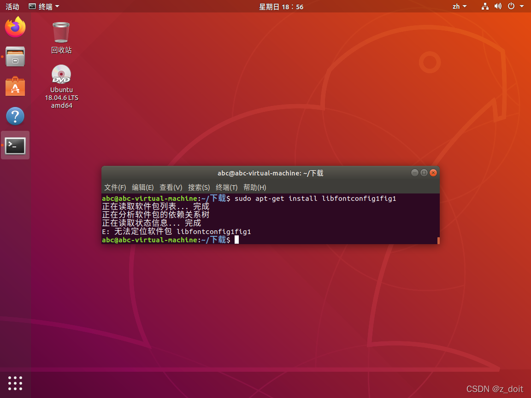Open Firefox from the dock
Viewport: 531px width, 398px height.
click(x=15, y=27)
